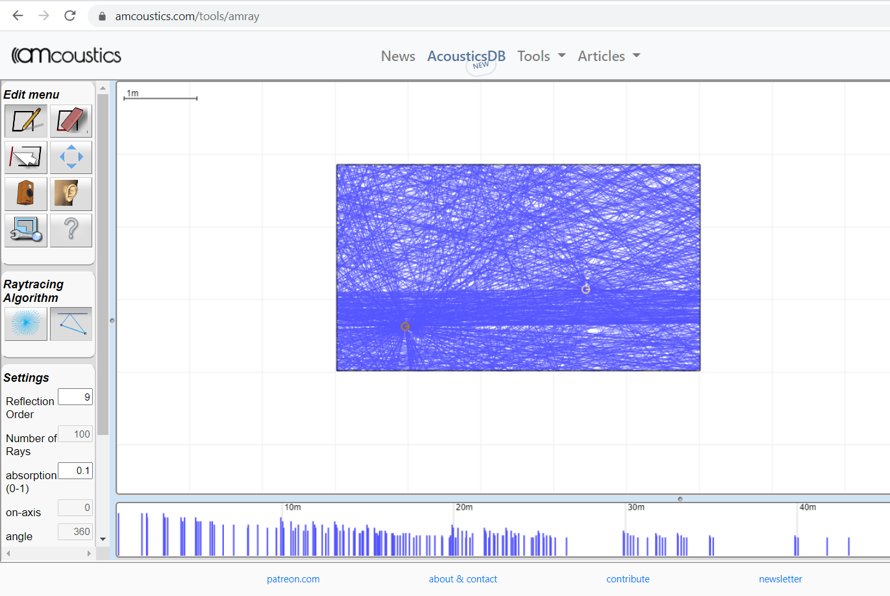Select the wall selection arrow tool

tap(26, 157)
